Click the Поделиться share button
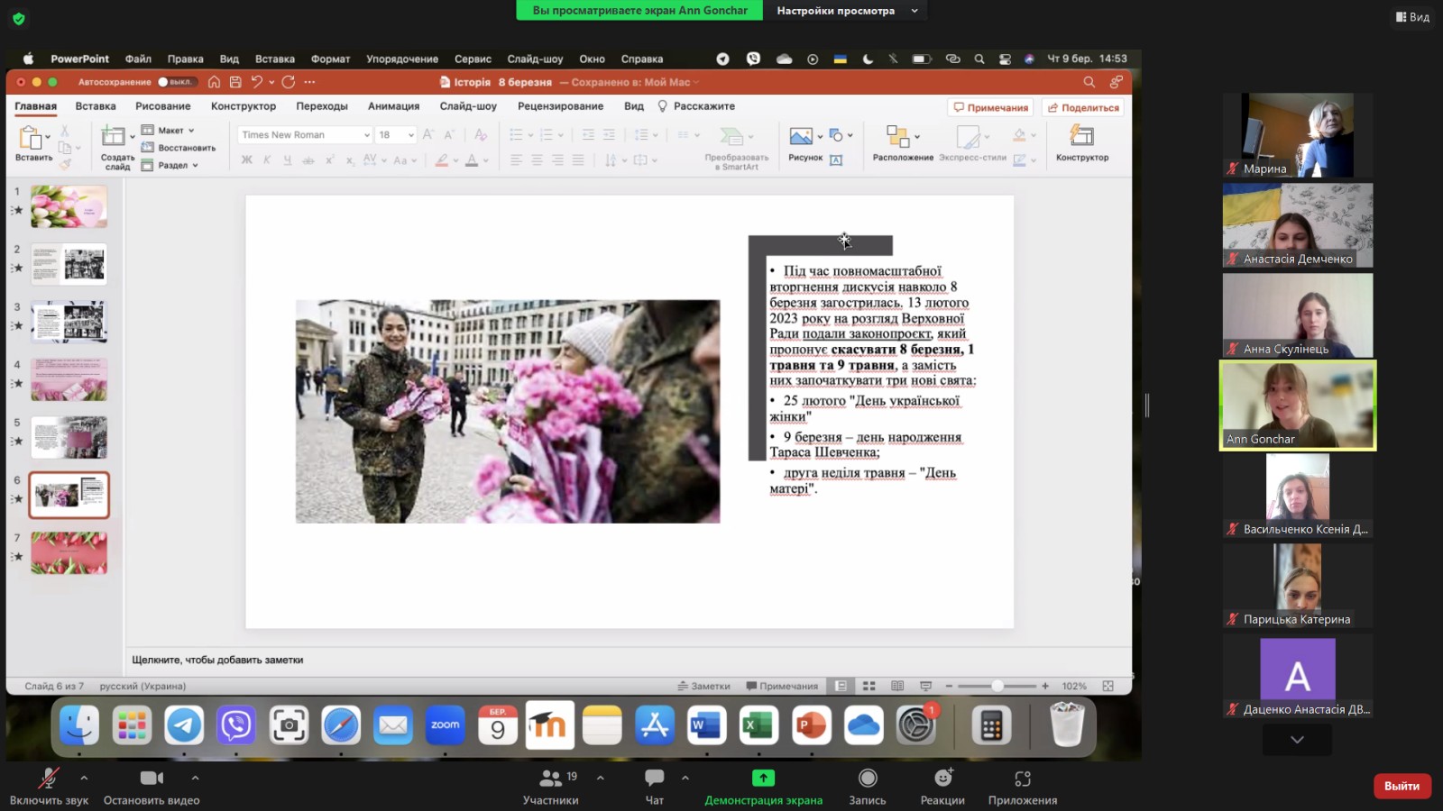This screenshot has height=811, width=1443. pos(1082,107)
